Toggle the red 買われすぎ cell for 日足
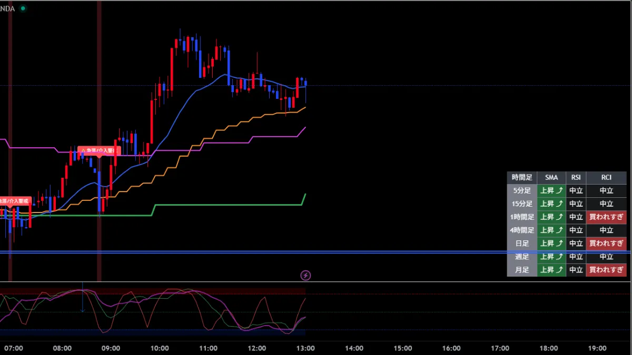 606,243
